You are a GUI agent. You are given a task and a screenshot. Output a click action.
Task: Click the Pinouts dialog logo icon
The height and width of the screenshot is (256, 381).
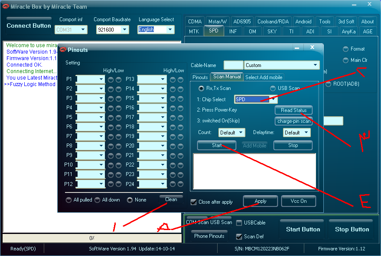point(63,50)
